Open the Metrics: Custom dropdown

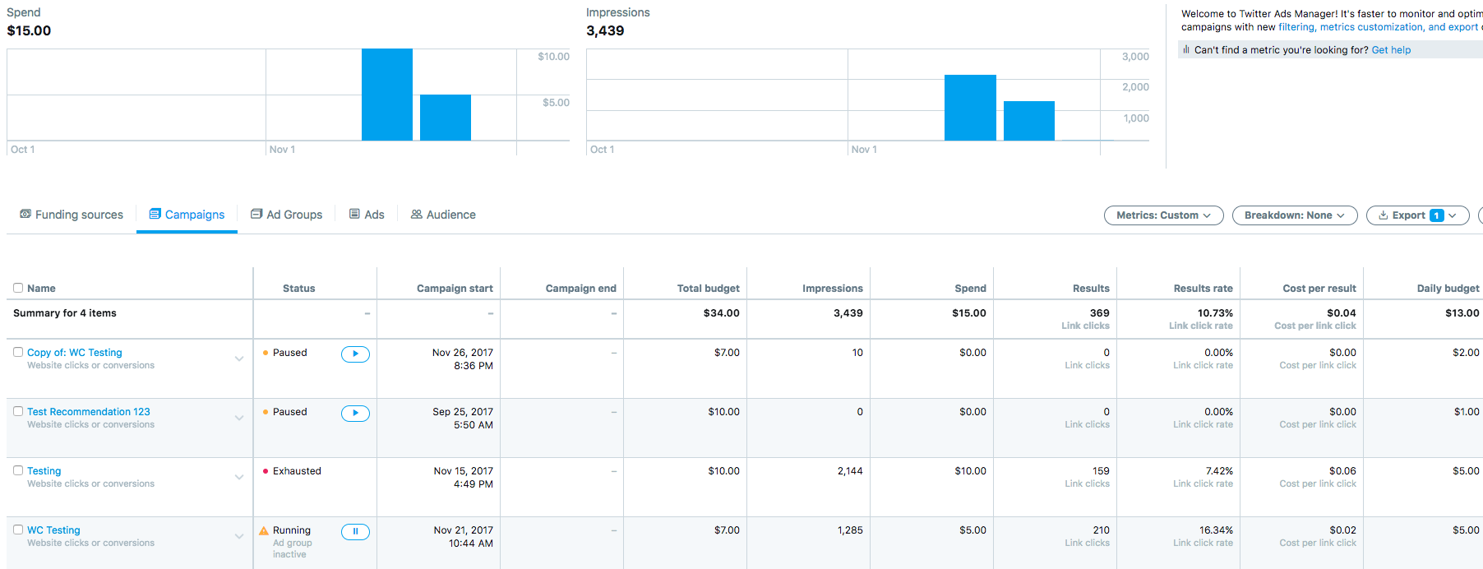(x=1163, y=215)
